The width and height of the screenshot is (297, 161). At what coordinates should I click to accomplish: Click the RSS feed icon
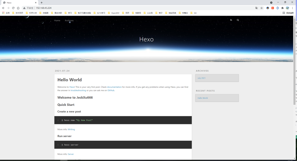(x=231, y=20)
